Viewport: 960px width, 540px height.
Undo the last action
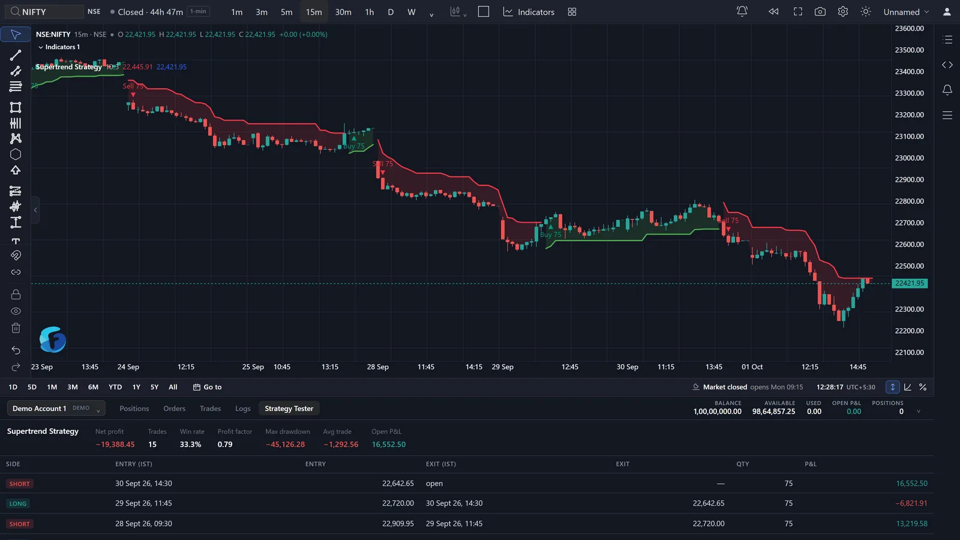point(16,350)
